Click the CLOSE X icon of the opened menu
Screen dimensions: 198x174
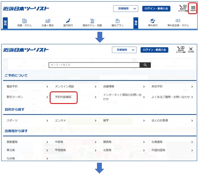tap(191, 50)
